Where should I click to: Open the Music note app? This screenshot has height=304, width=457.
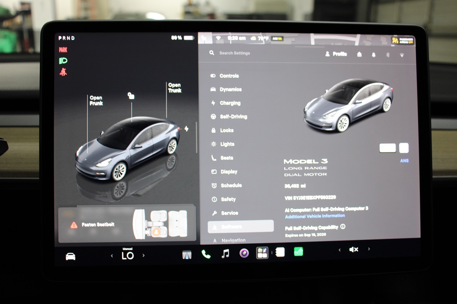pos(225,253)
